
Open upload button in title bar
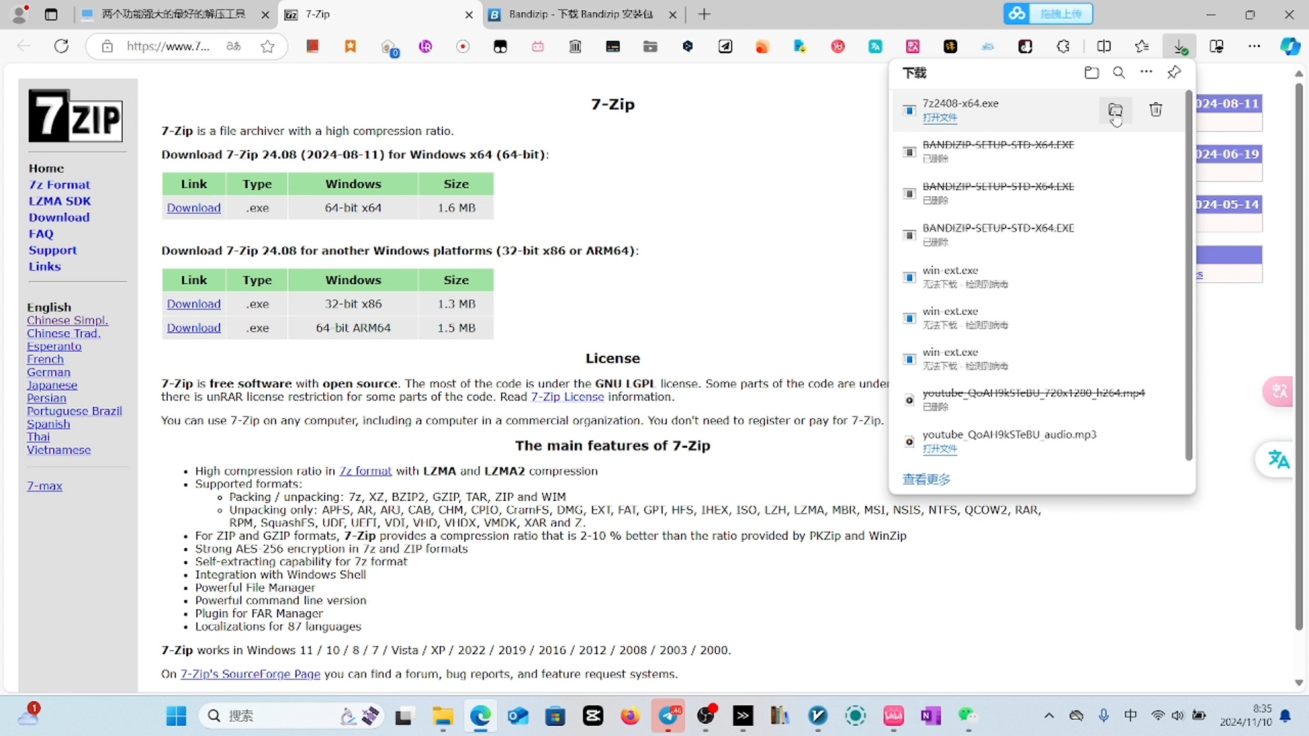(x=1048, y=14)
